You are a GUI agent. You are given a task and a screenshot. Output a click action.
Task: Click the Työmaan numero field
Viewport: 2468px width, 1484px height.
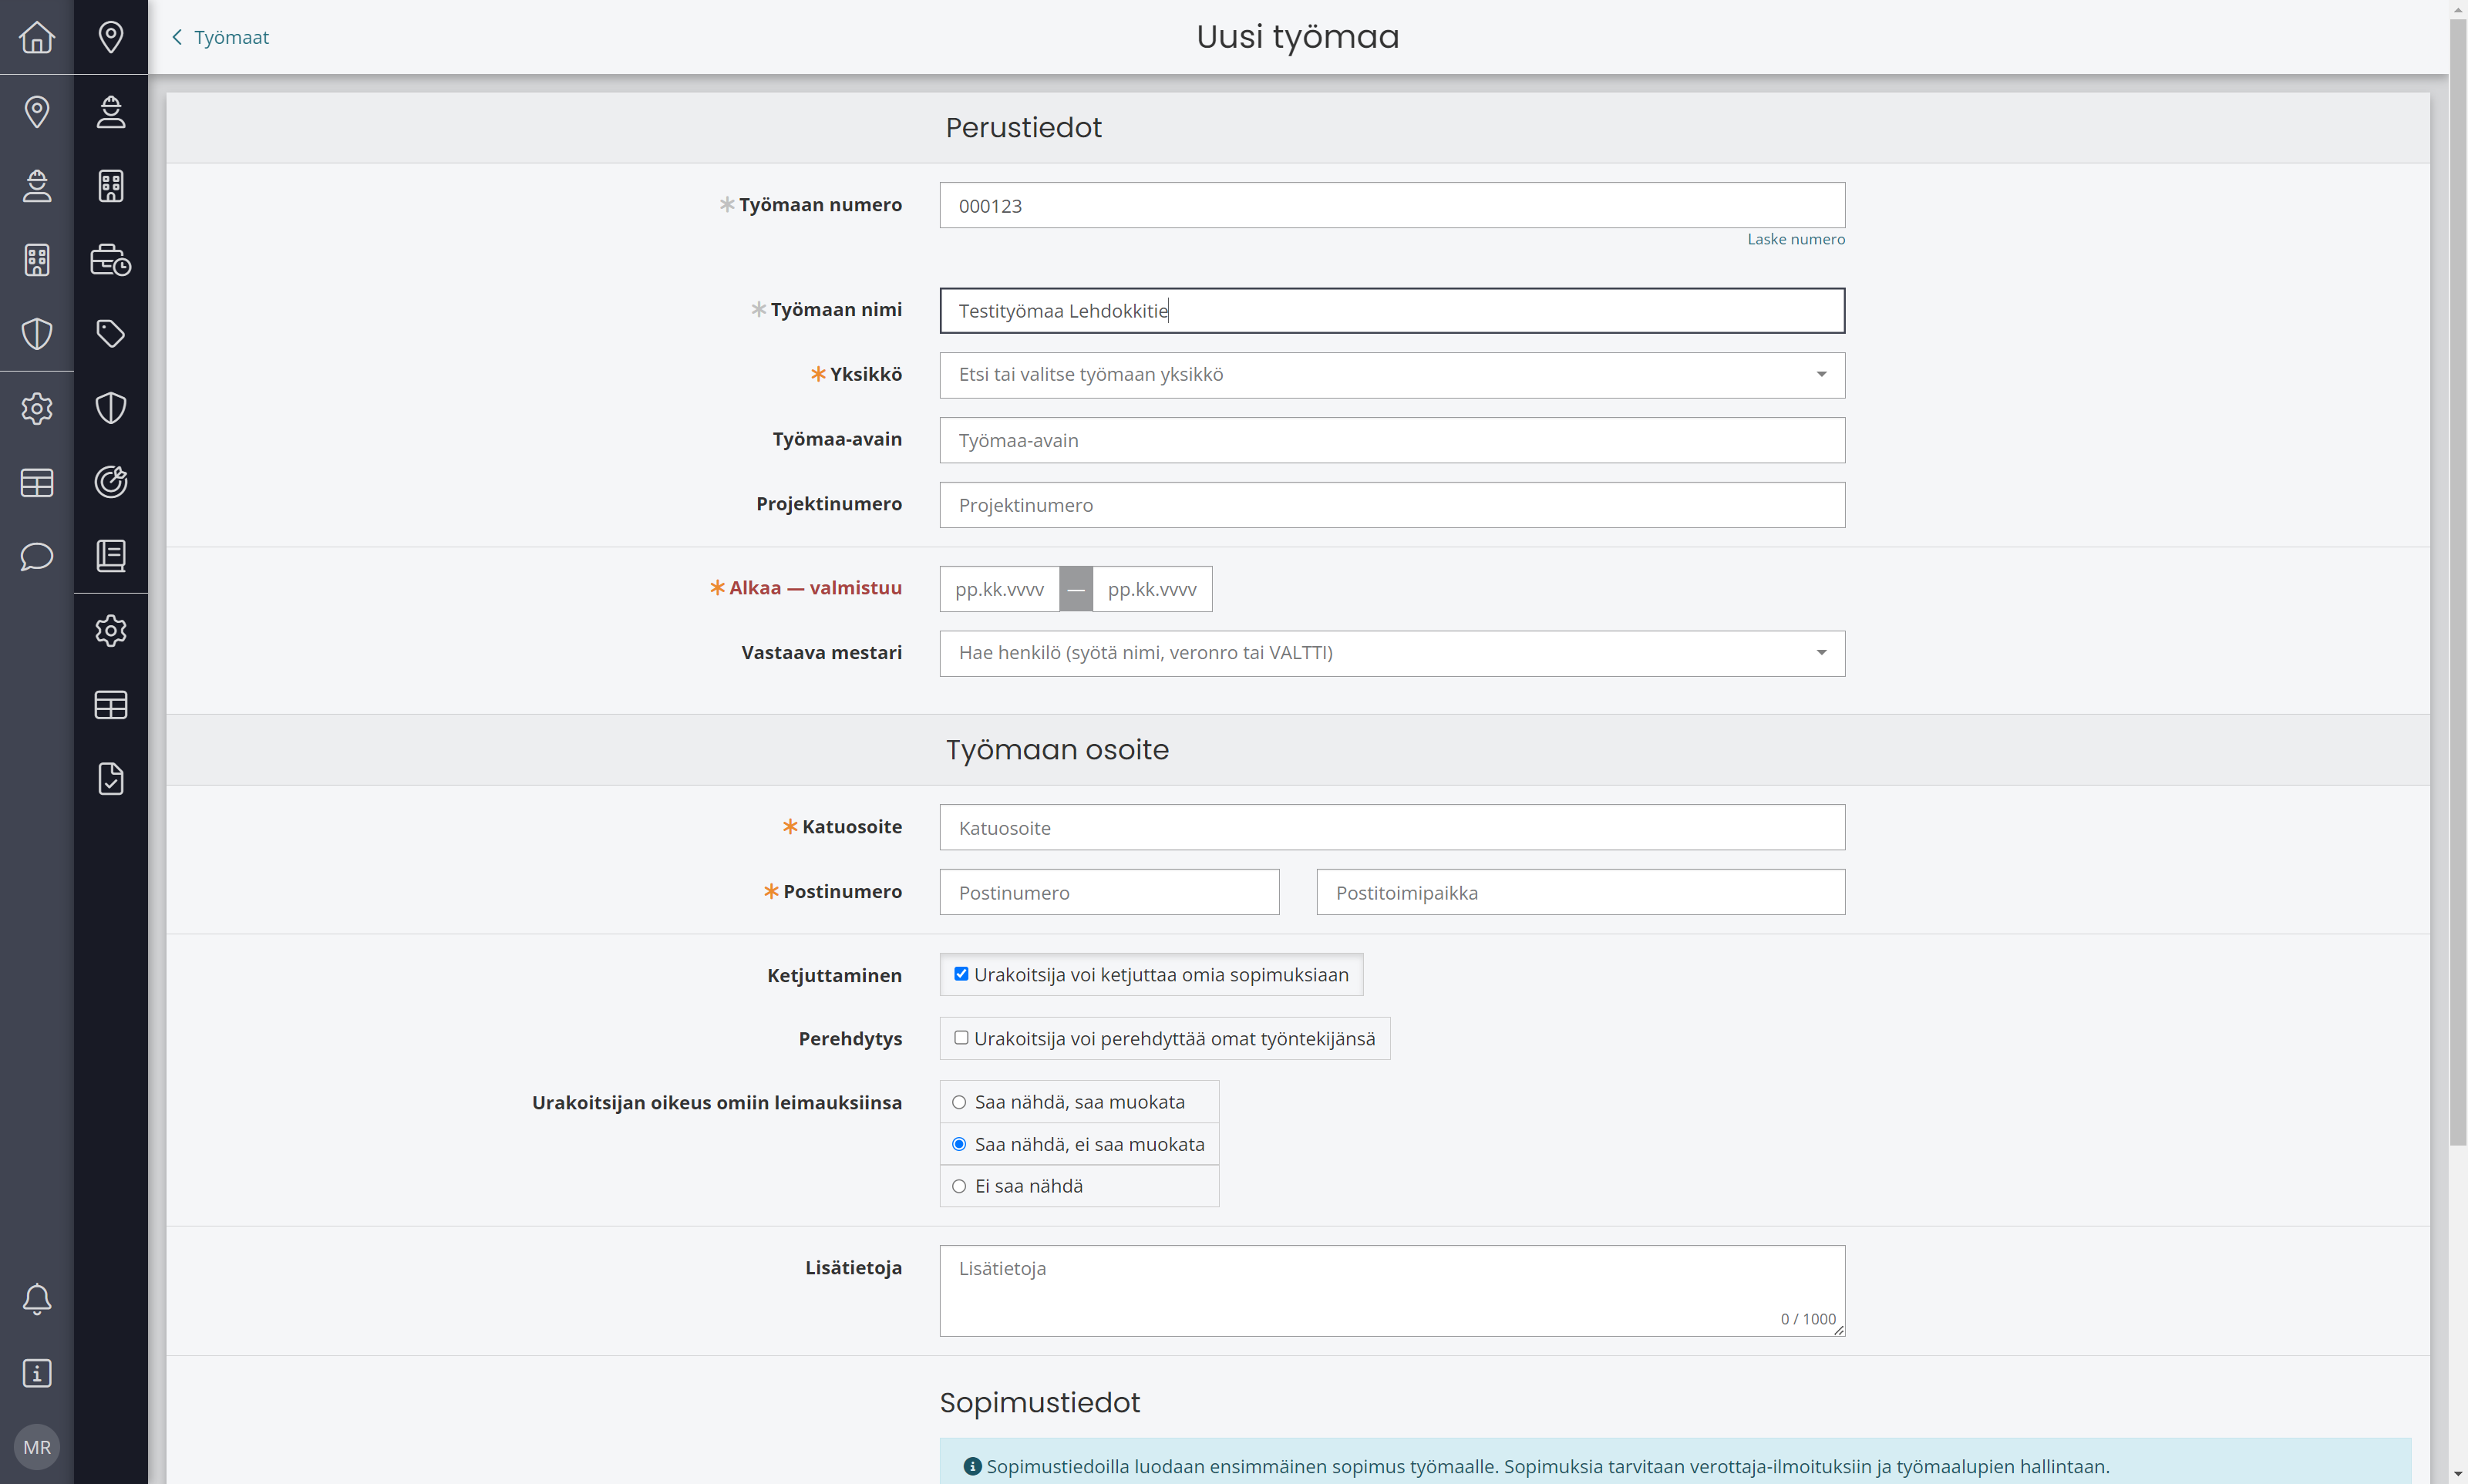point(1392,205)
